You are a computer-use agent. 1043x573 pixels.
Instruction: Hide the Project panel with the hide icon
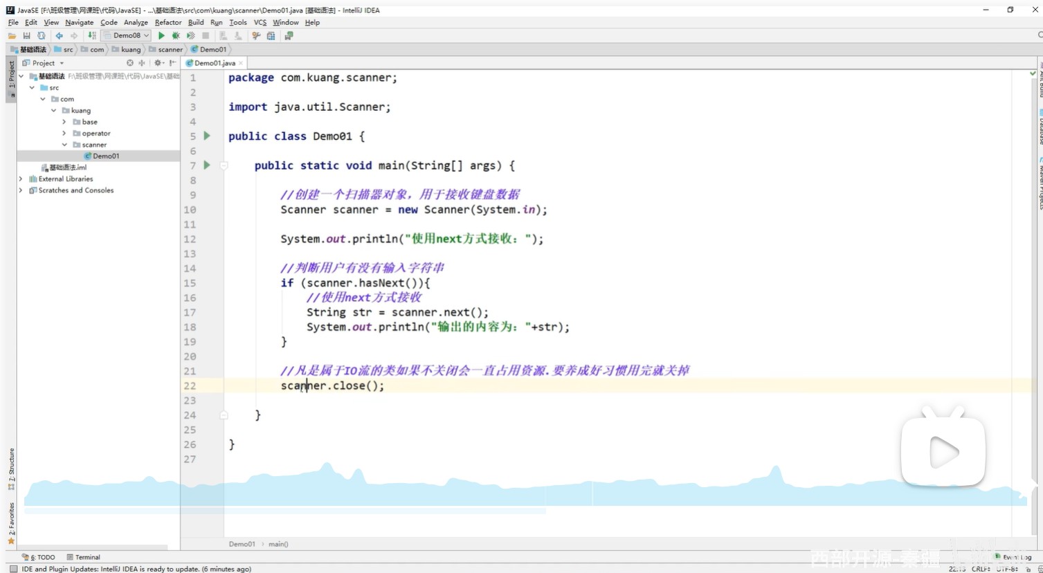coord(172,62)
